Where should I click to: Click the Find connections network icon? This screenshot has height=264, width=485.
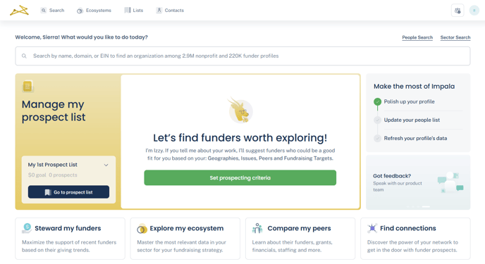pos(372,228)
